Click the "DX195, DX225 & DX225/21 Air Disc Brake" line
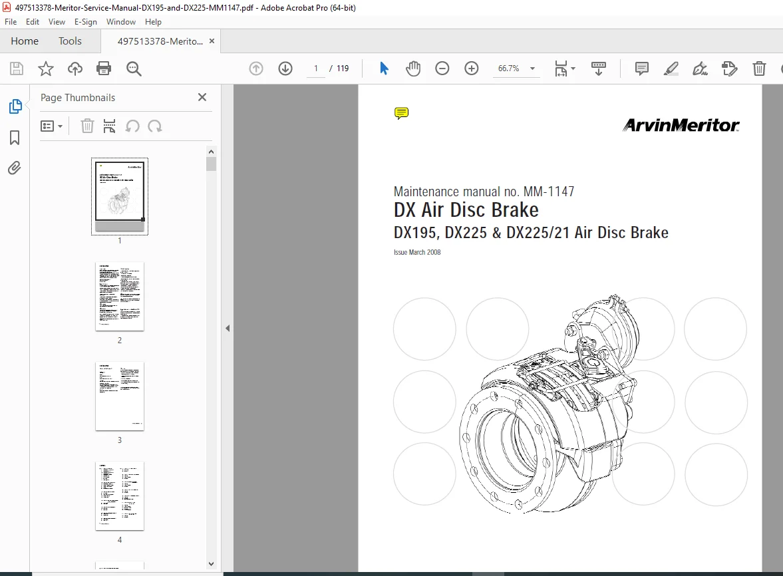 click(x=532, y=233)
